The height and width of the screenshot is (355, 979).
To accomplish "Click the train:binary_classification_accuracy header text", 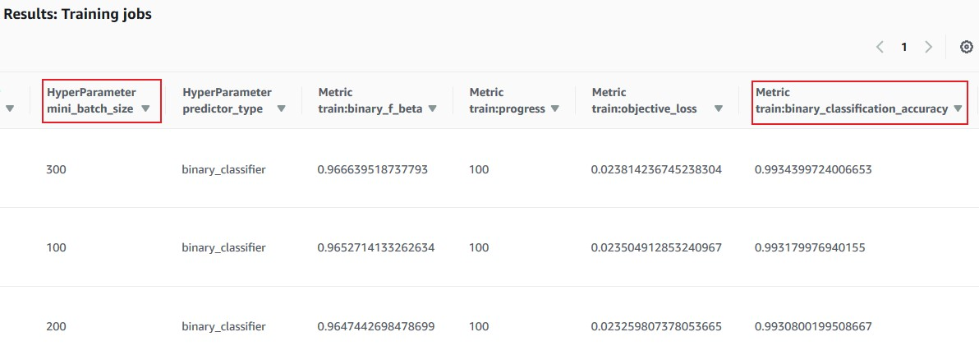I will pyautogui.click(x=852, y=108).
